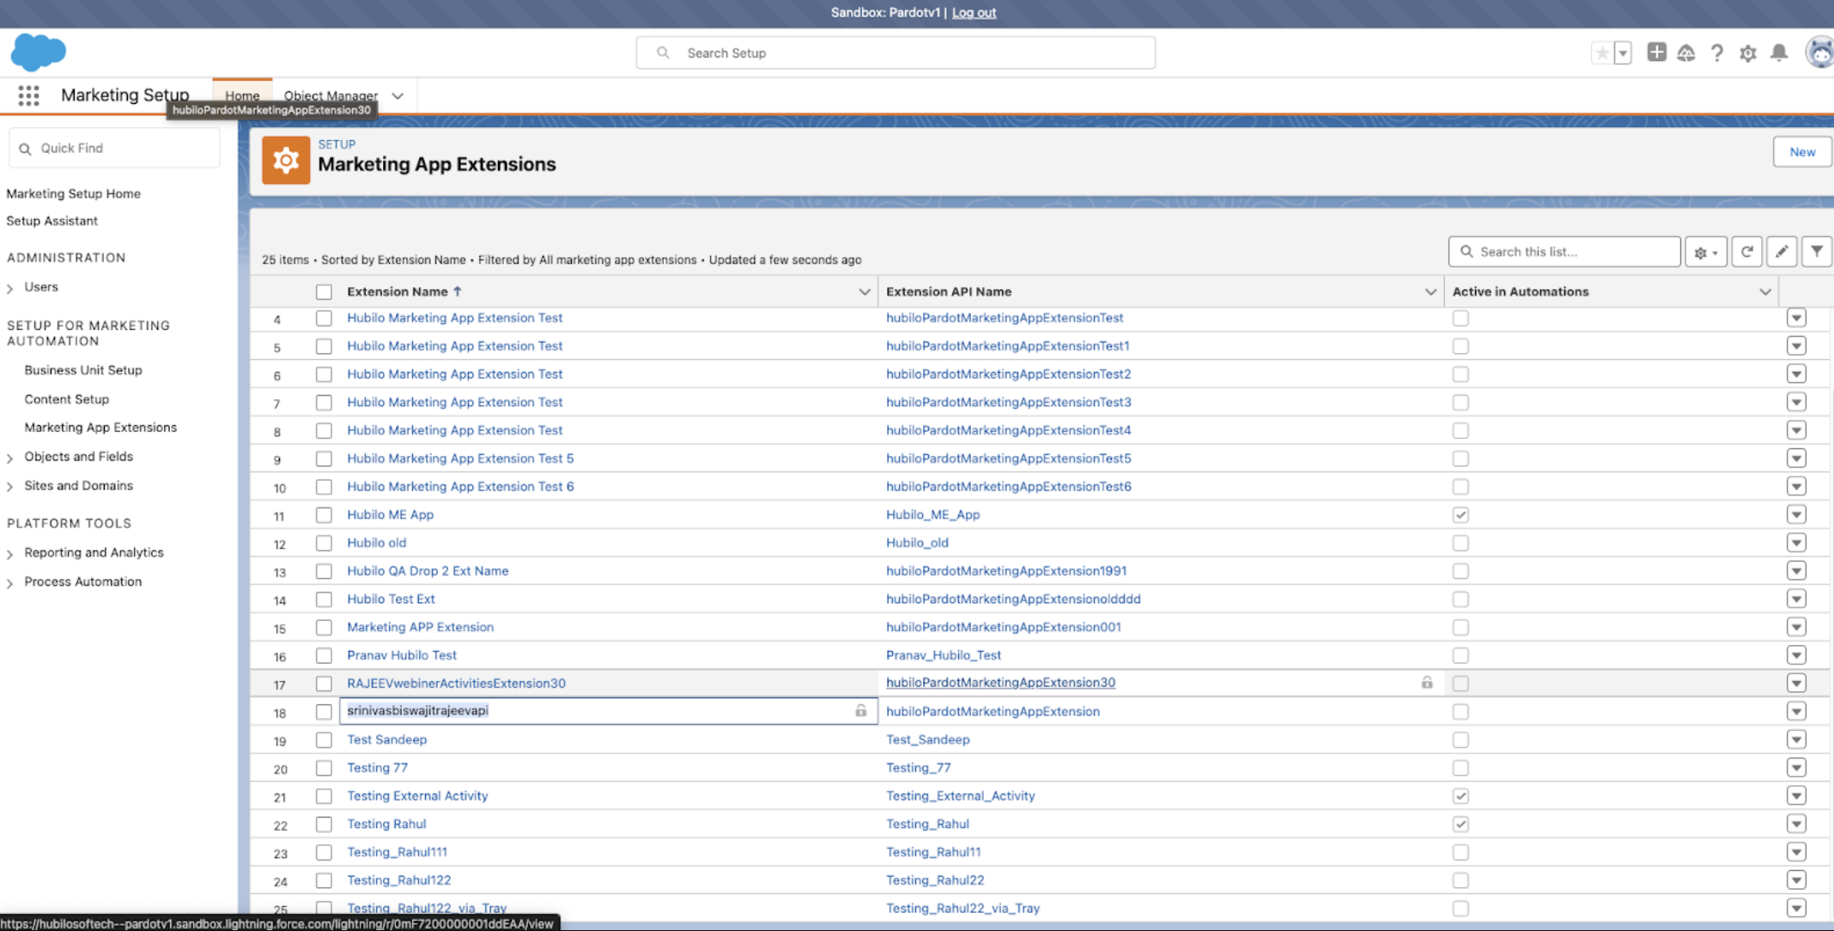Viewport: 1834px width, 931px height.
Task: Open Active in Automations column menu chevron
Action: [1764, 292]
